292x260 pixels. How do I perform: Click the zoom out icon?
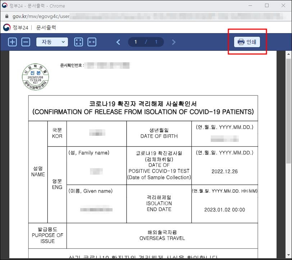25,42
